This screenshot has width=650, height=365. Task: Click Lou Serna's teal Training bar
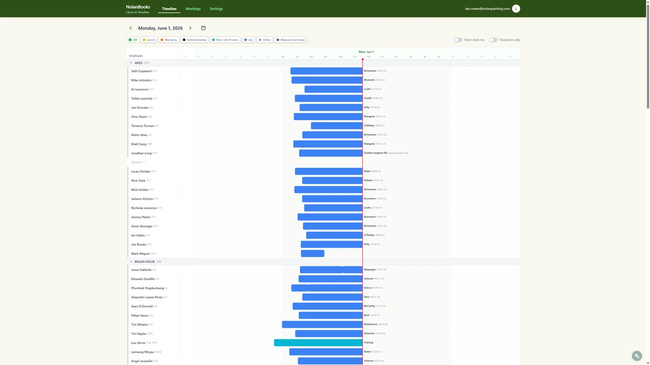tap(318, 343)
